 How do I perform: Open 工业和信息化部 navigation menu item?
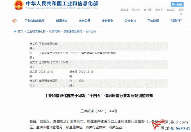(35, 21)
